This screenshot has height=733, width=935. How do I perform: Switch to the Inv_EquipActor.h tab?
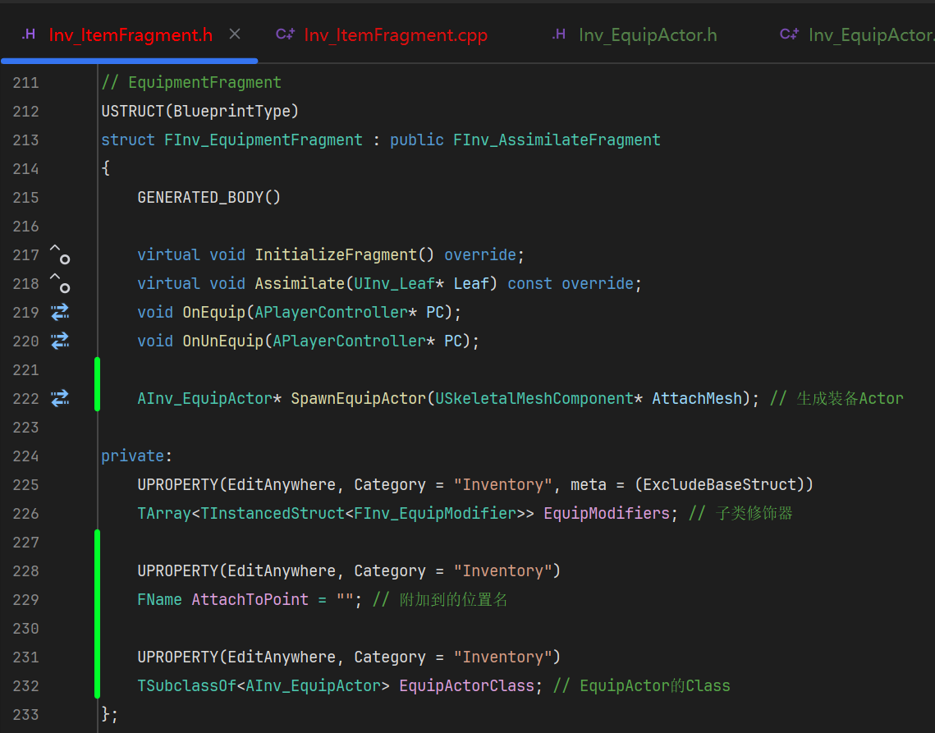tap(648, 35)
